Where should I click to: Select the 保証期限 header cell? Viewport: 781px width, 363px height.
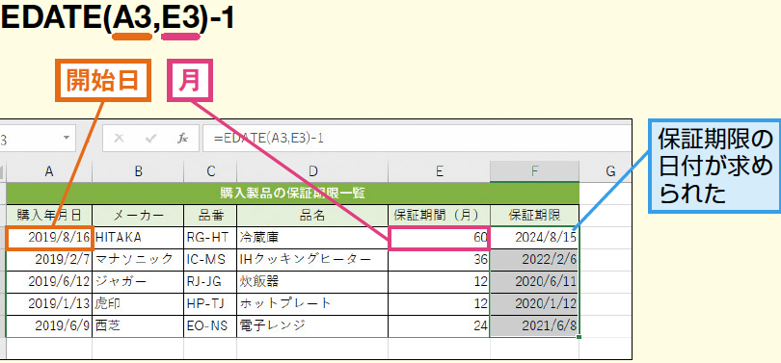coord(534,216)
